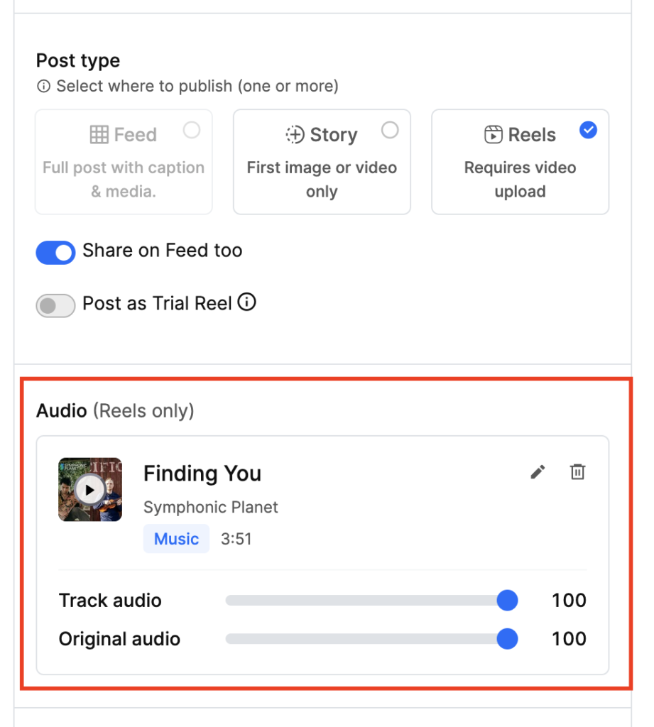
Task: Tick the Feed radio circle
Action: (x=192, y=131)
